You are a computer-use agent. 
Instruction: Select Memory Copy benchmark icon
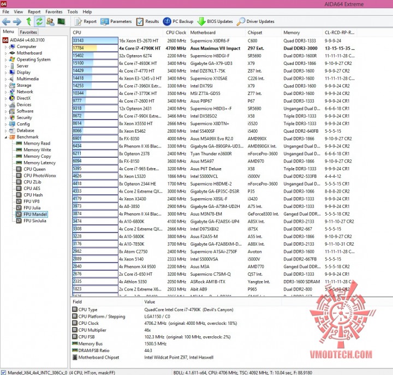(x=19, y=157)
